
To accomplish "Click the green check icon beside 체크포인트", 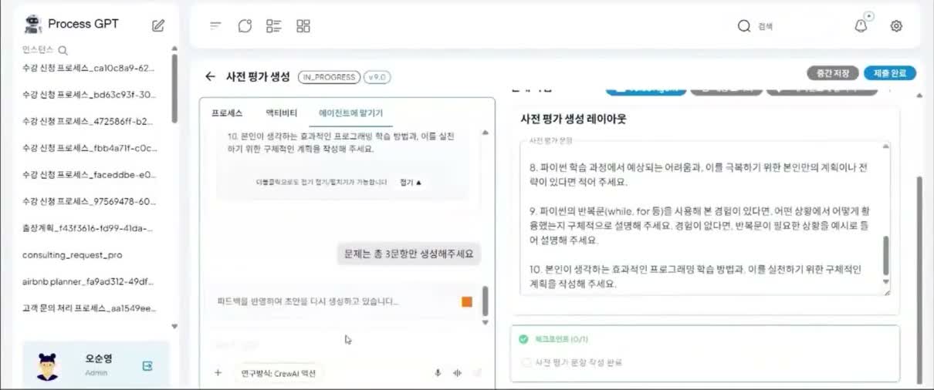I will 524,339.
